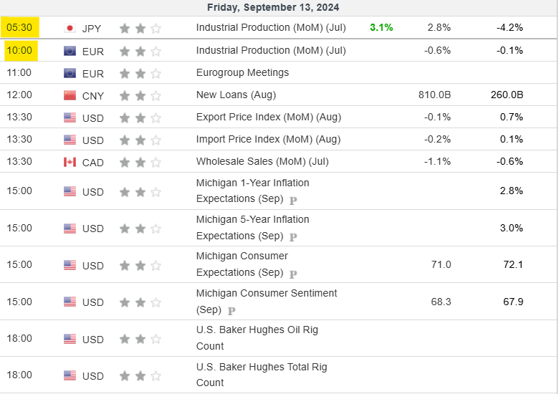
Task: Click preliminary 'P' icon on Michigan Consumer Sentiment
Action: tap(231, 311)
